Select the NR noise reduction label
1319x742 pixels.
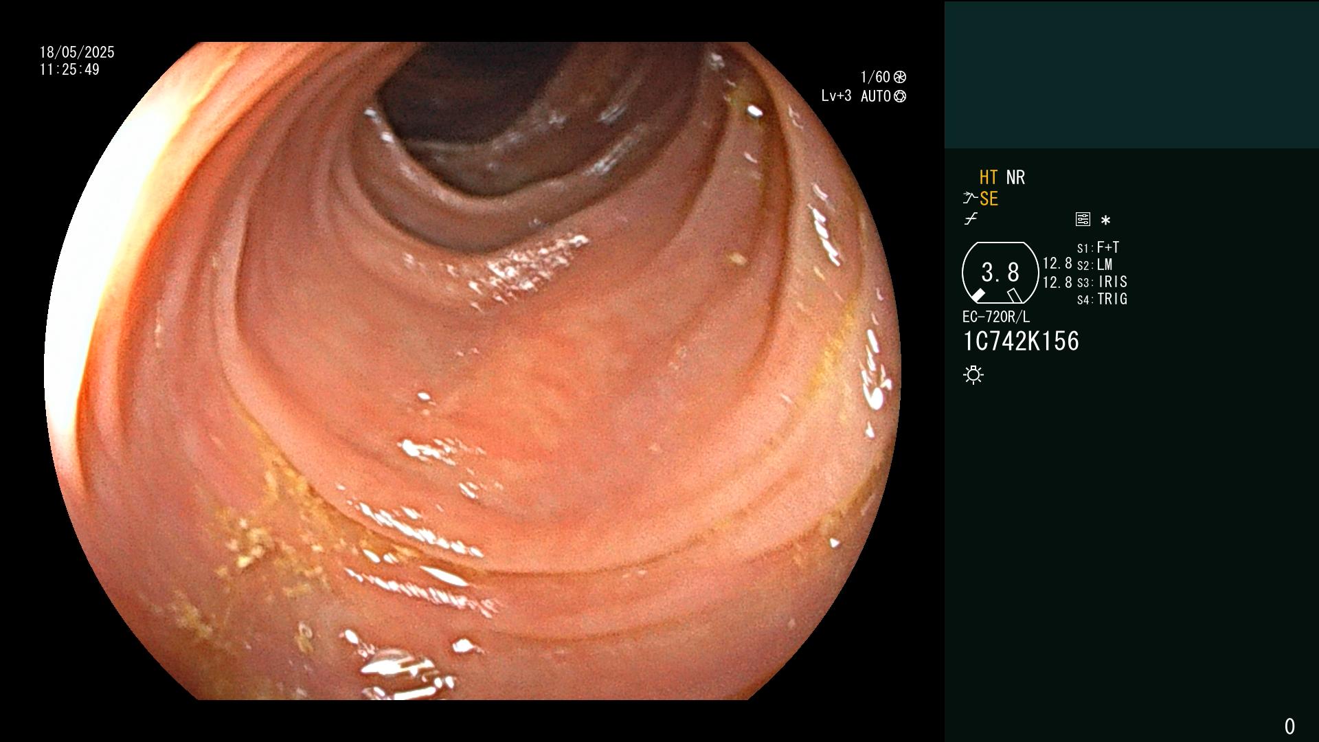click(1015, 177)
